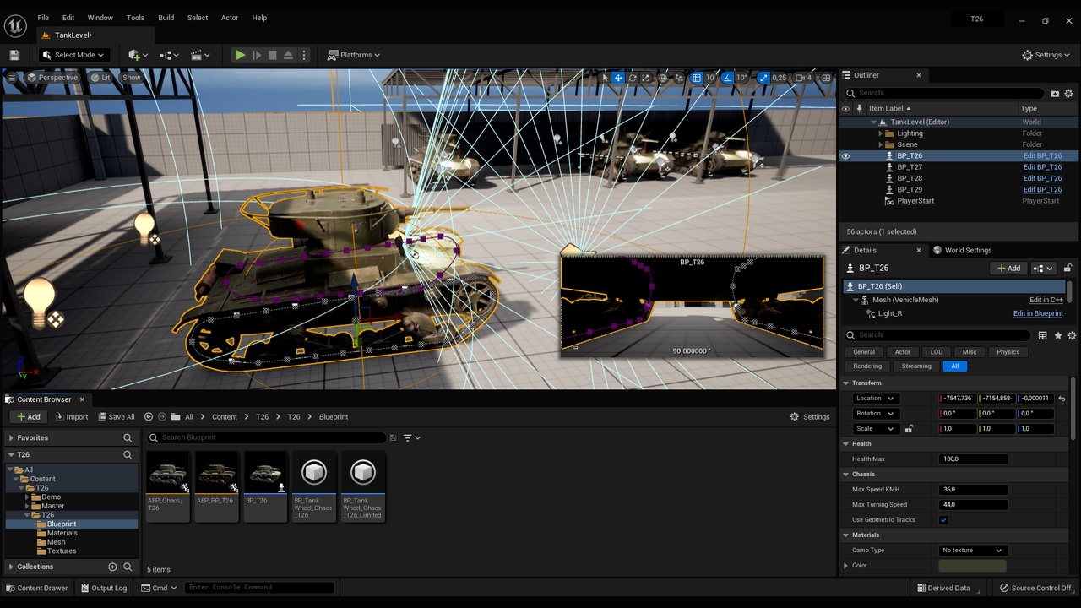Open the surface snapping options icon
Viewport: 1081px width, 608px height.
pyautogui.click(x=680, y=78)
